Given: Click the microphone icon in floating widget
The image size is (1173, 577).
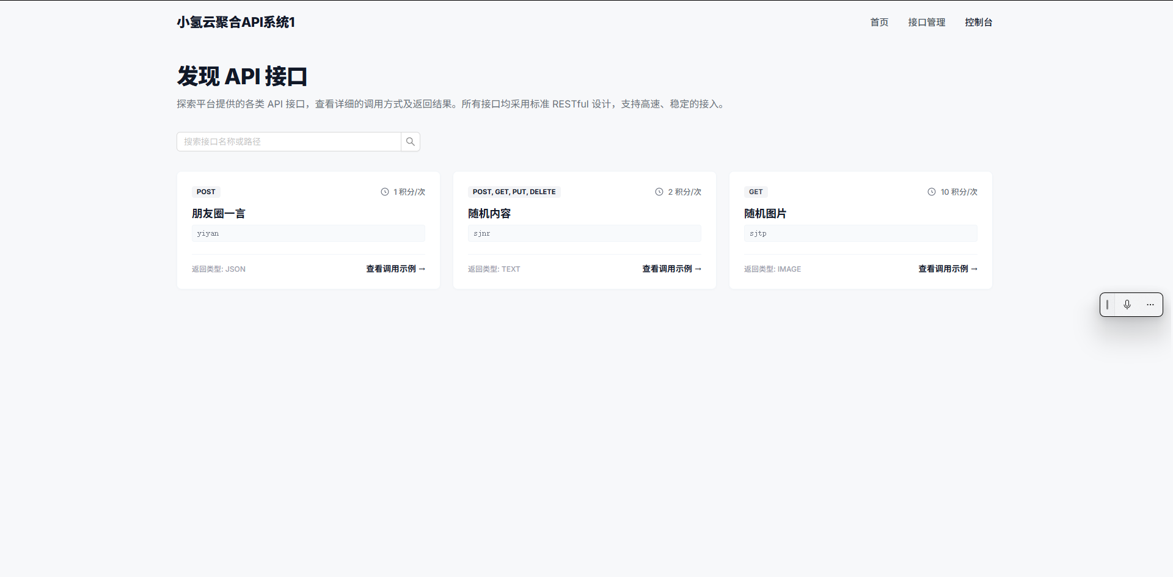Looking at the screenshot, I should pyautogui.click(x=1127, y=304).
